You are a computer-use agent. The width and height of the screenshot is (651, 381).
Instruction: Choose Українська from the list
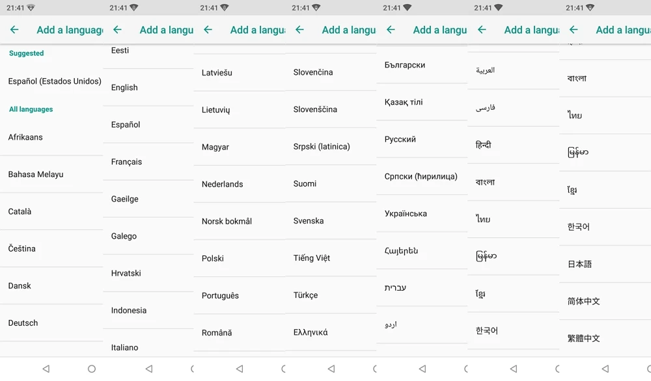pos(422,213)
